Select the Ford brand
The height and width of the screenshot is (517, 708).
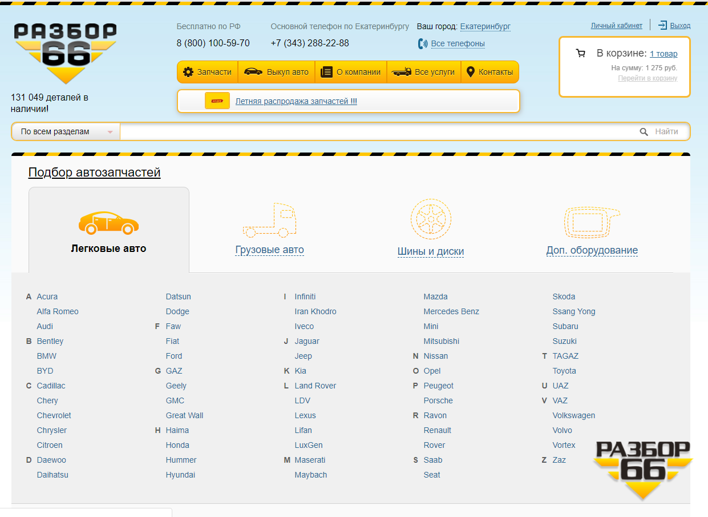(174, 356)
